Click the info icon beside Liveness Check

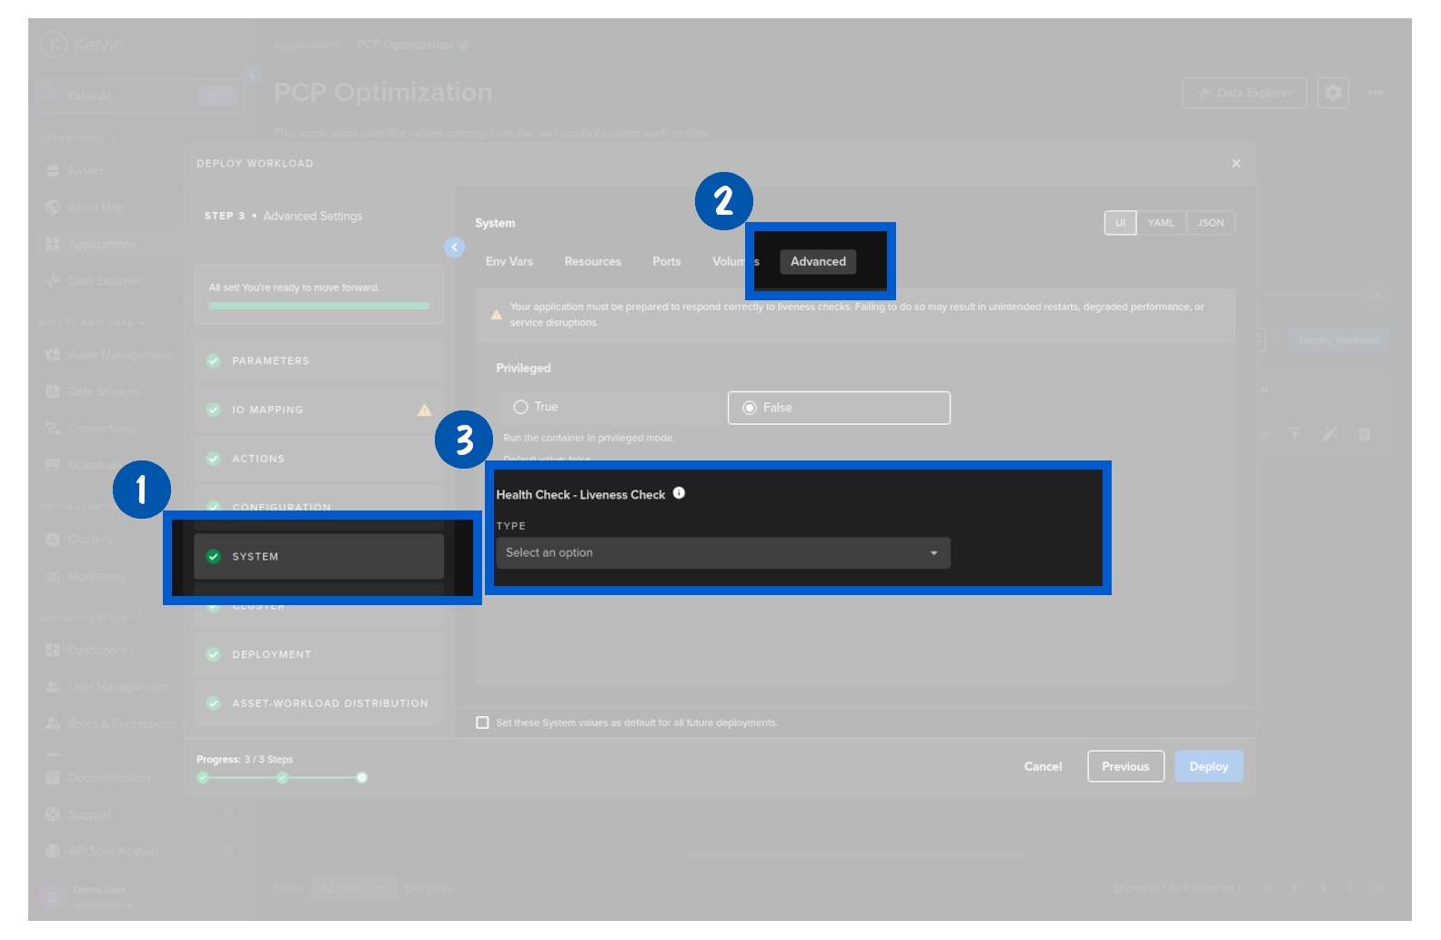(679, 493)
